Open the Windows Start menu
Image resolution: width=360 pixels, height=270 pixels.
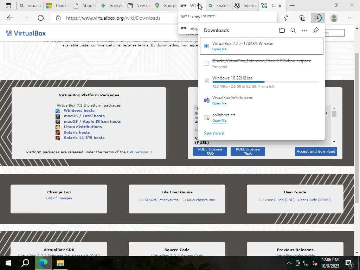pyautogui.click(x=8, y=263)
